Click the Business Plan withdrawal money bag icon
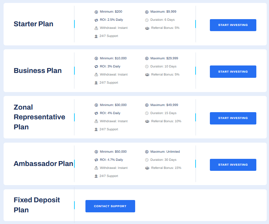This screenshot has height=224, width=269. click(96, 75)
